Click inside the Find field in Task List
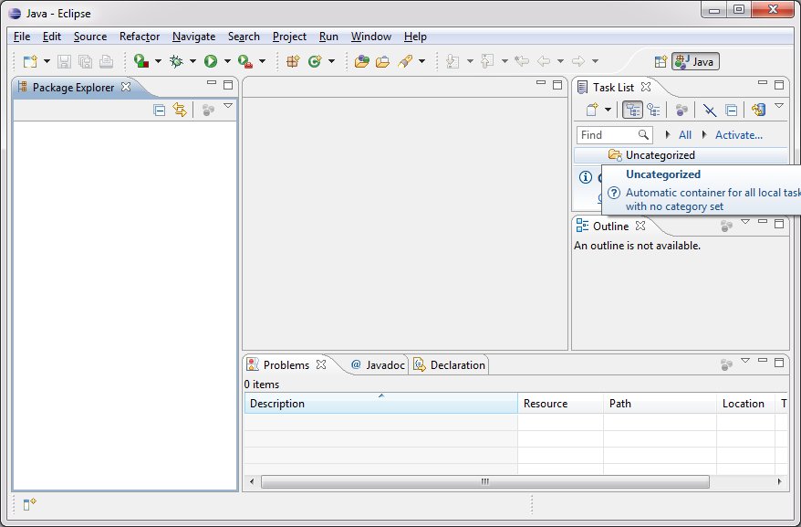 point(611,134)
